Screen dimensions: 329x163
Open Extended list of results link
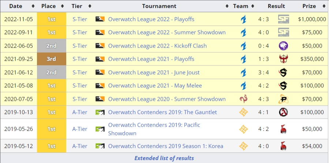click(x=164, y=158)
